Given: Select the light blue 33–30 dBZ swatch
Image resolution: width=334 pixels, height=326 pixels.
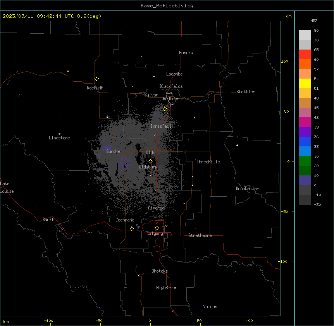Looking at the screenshot, I should [x=305, y=151].
